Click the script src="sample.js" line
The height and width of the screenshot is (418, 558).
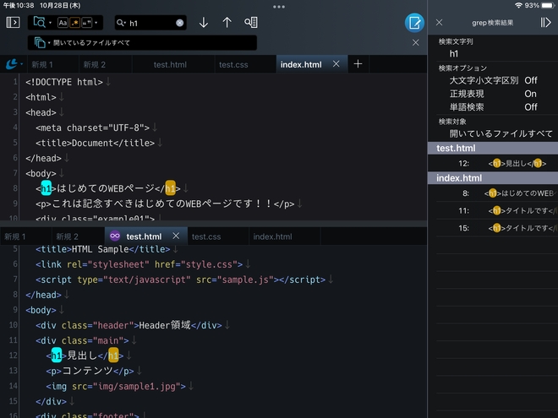coord(180,280)
